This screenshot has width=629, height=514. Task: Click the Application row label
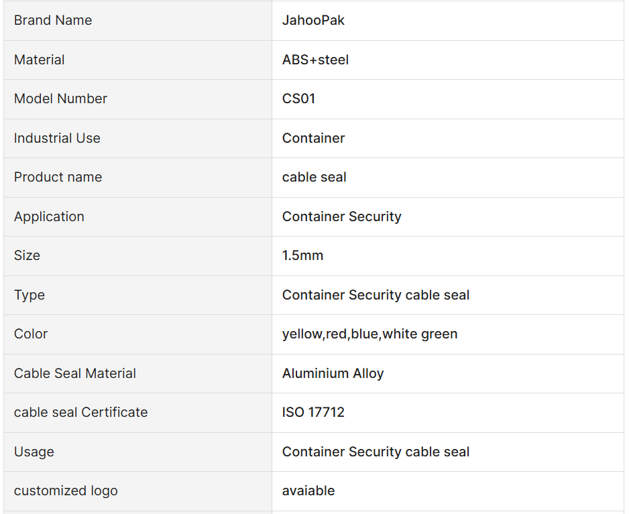point(49,216)
